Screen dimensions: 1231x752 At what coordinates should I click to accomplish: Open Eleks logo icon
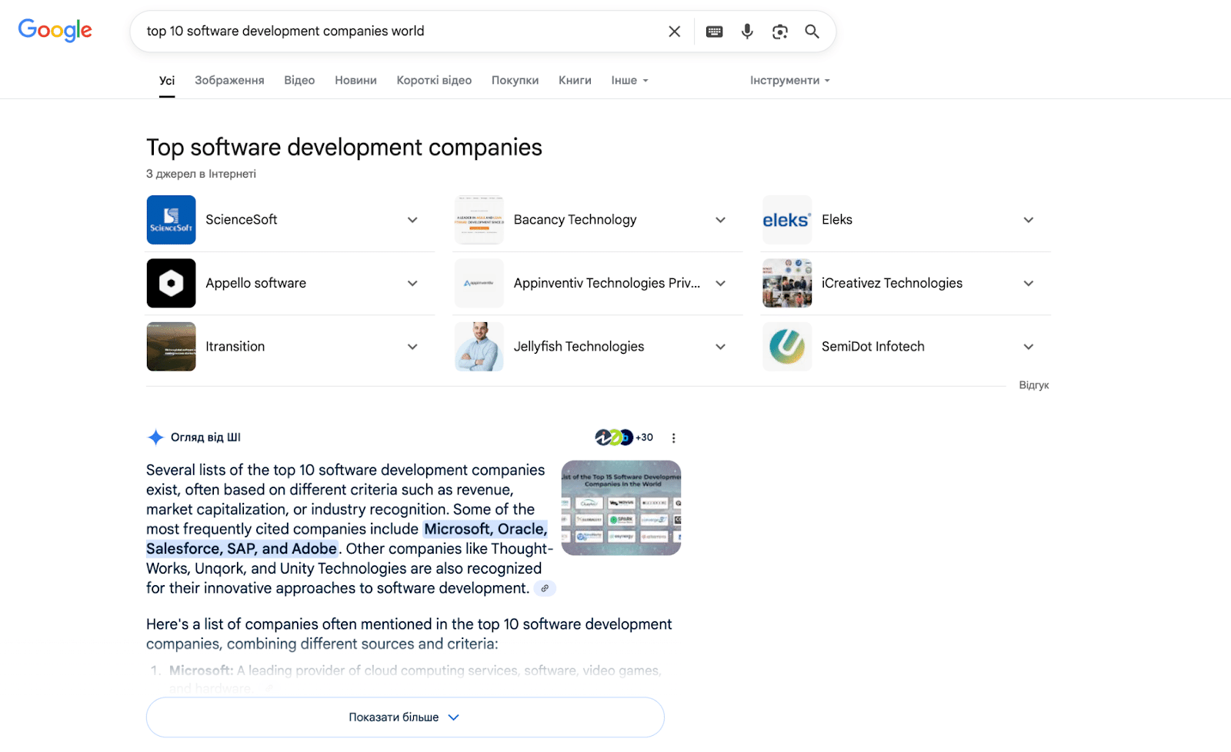point(787,220)
